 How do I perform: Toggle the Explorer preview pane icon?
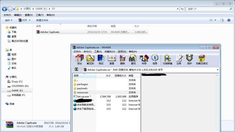pyautogui.click(x=222, y=20)
